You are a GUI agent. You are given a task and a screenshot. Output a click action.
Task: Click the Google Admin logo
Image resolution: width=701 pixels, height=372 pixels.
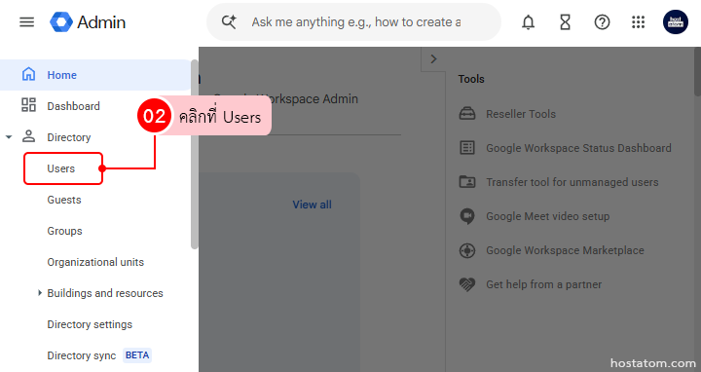[x=61, y=21]
